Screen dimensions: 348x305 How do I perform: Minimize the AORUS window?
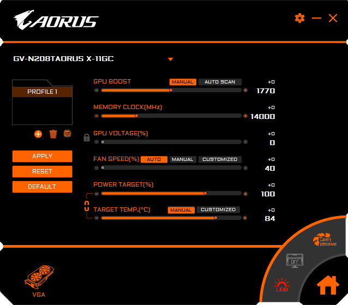coord(316,18)
